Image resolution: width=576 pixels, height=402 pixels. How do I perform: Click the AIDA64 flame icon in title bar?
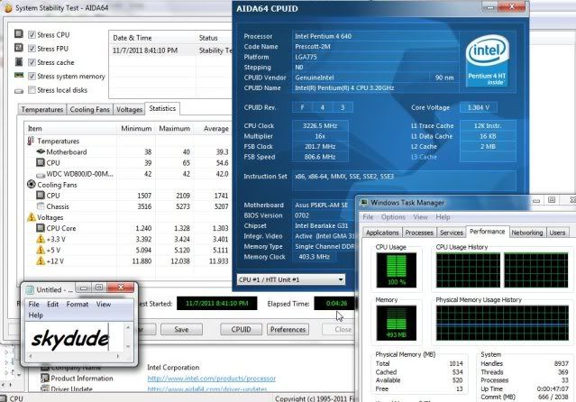point(7,7)
